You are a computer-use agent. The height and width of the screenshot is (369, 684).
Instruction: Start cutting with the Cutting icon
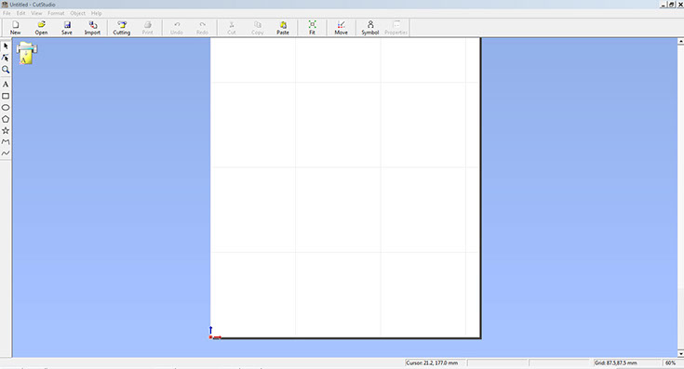pyautogui.click(x=122, y=28)
